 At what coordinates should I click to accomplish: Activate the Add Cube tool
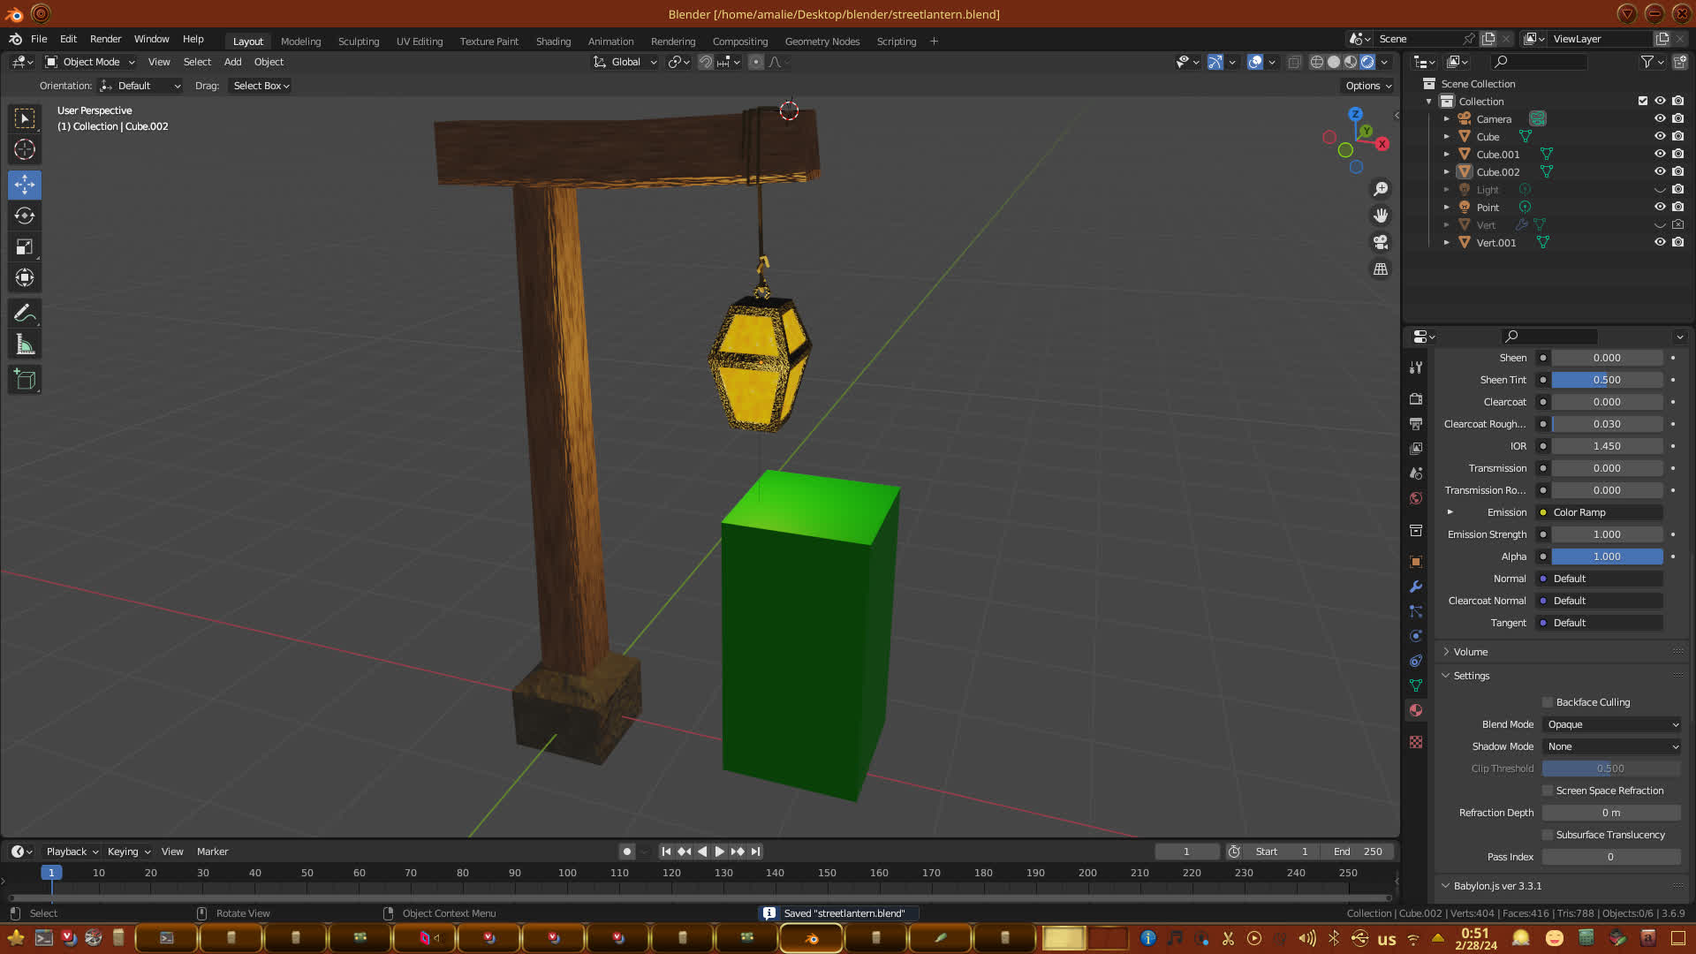point(25,380)
